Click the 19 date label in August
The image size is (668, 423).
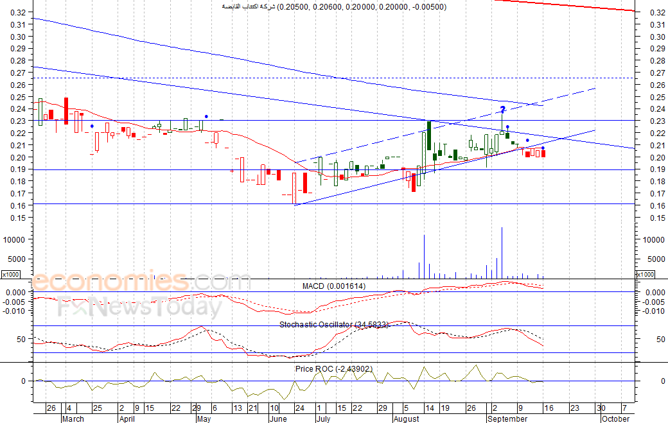coord(444,408)
